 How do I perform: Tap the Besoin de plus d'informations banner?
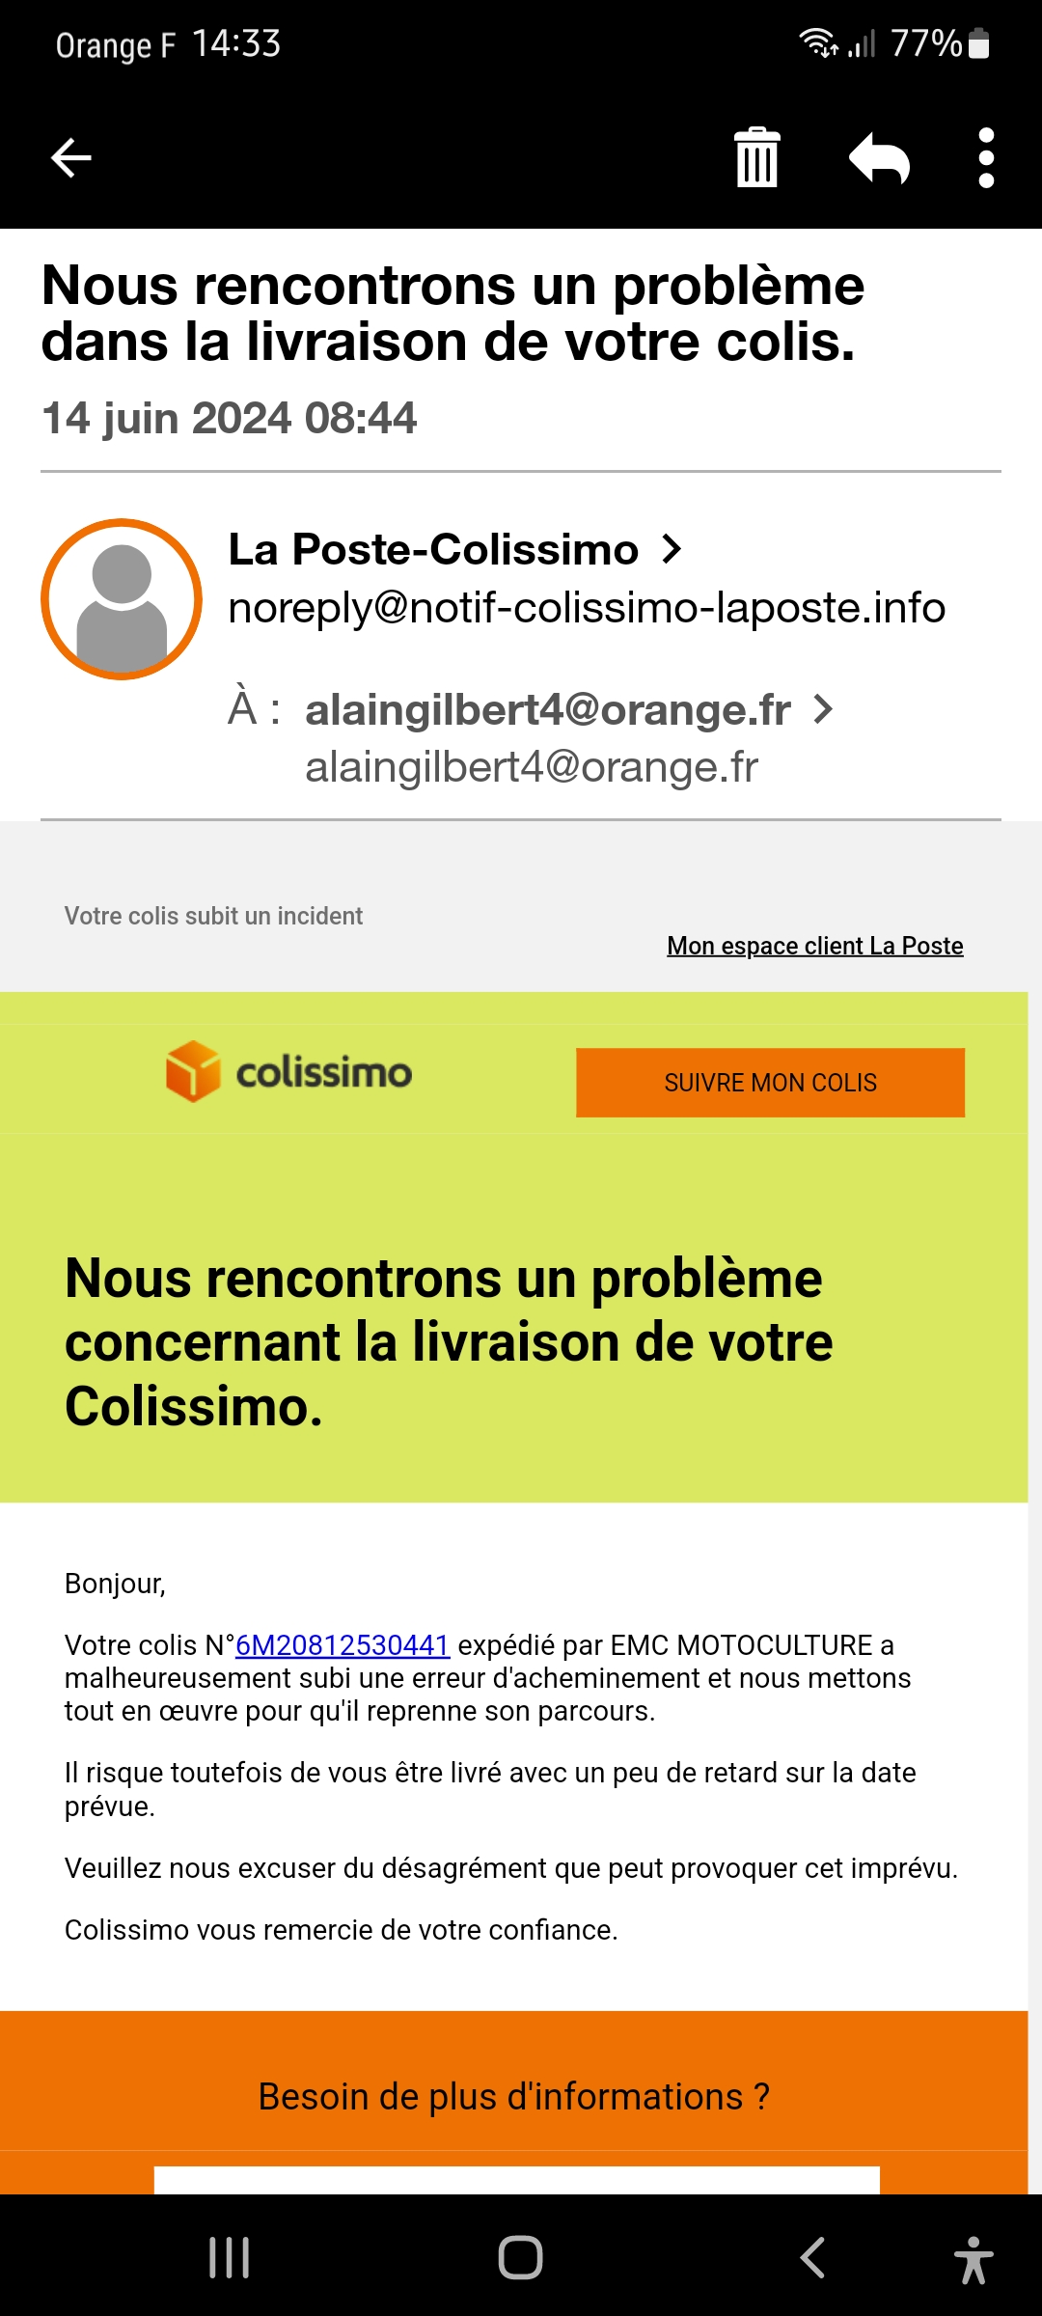[x=513, y=2096]
